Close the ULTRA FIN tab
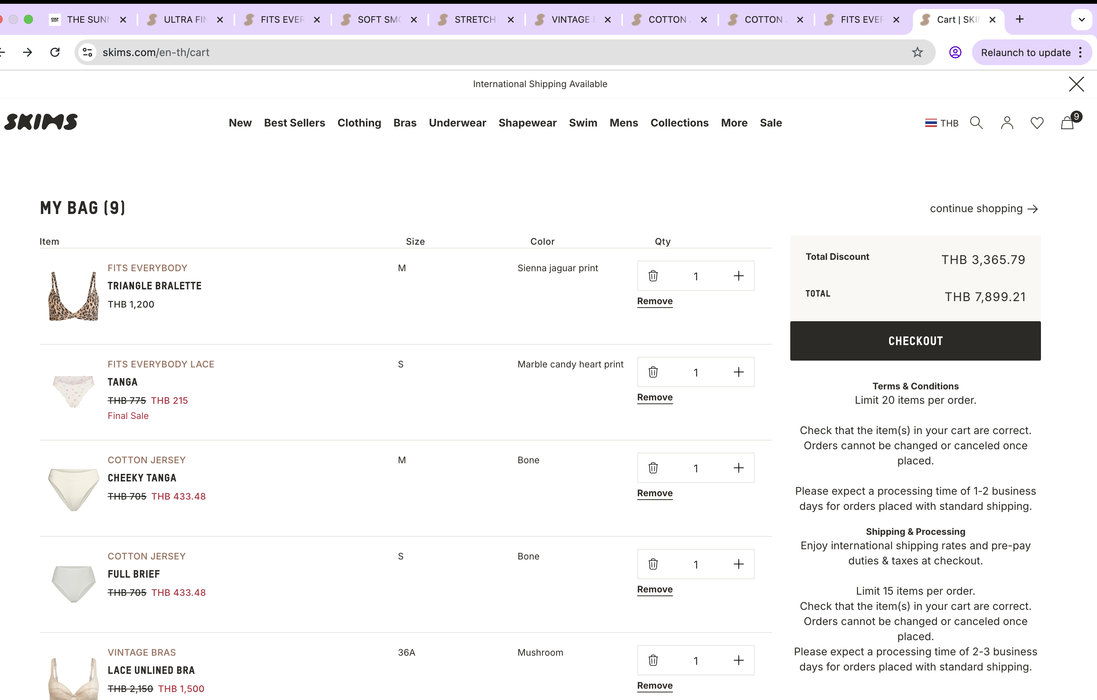This screenshot has width=1097, height=700. [x=220, y=20]
